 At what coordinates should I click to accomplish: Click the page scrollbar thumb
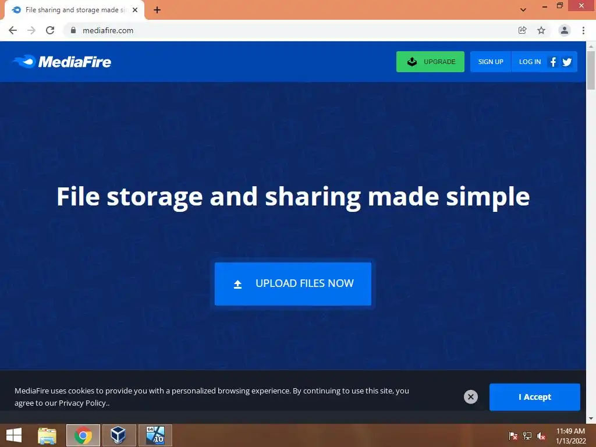coord(591,70)
